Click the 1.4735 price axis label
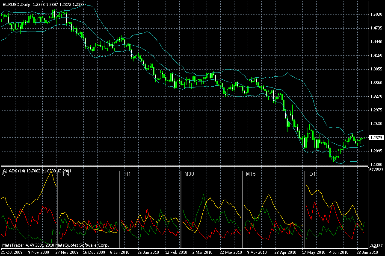The height and width of the screenshot is (256, 385). tap(376, 28)
